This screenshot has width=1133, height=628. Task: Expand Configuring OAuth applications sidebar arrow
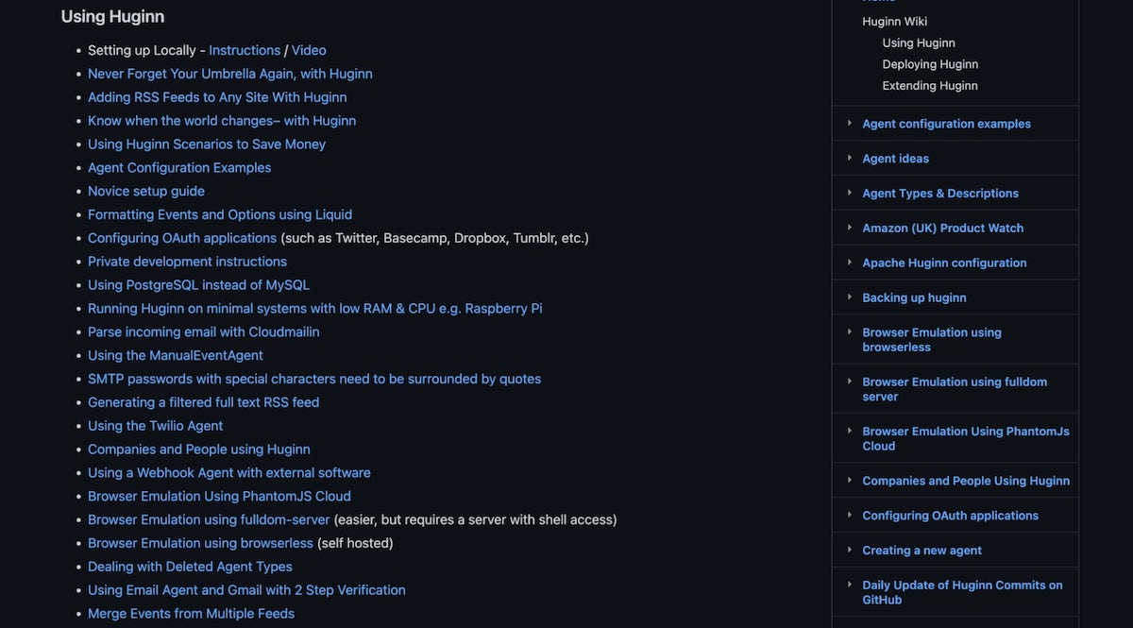click(850, 516)
